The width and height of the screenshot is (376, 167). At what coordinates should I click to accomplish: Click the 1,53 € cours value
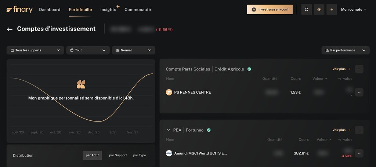296,92
